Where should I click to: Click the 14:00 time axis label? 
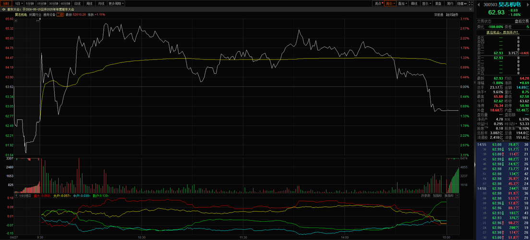tap(345, 237)
